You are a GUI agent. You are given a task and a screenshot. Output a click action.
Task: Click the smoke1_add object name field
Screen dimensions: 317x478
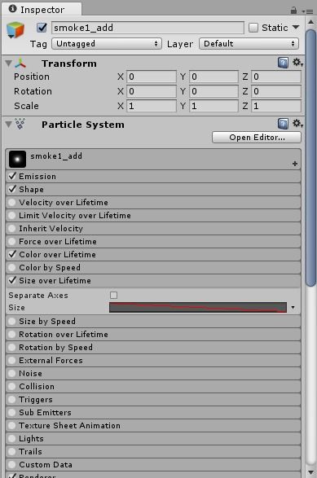[x=148, y=28]
